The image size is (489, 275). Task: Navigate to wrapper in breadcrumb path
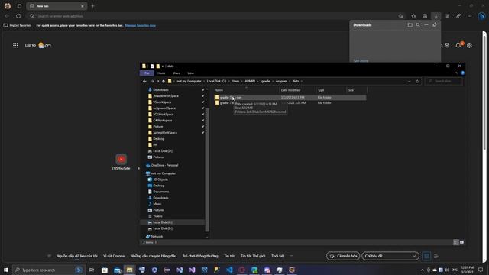(281, 82)
